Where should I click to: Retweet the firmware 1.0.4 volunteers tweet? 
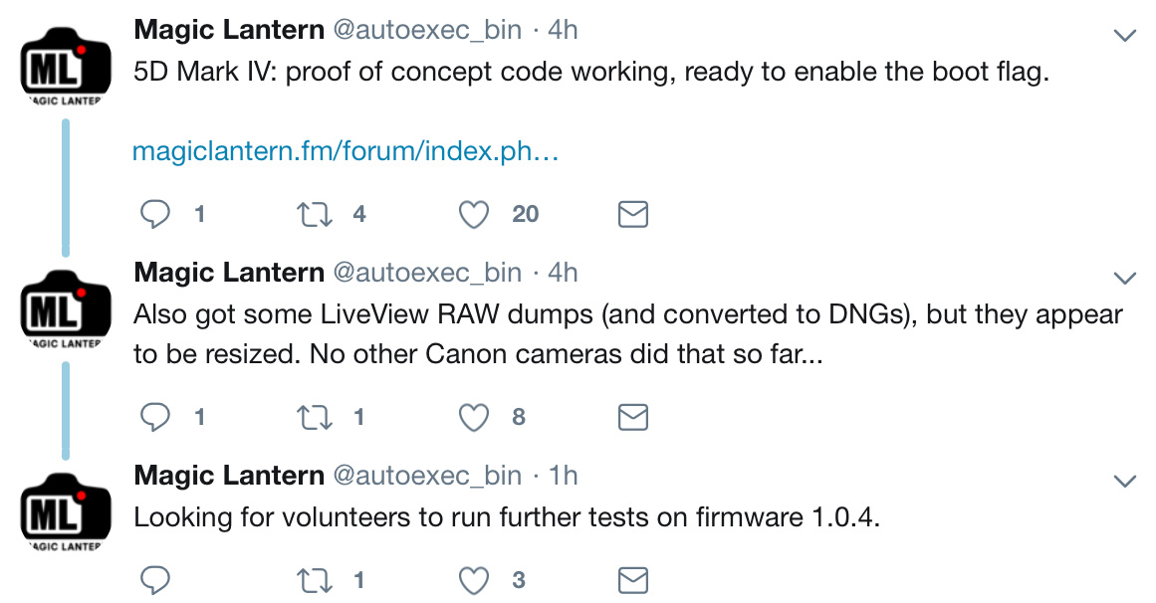[x=314, y=580]
